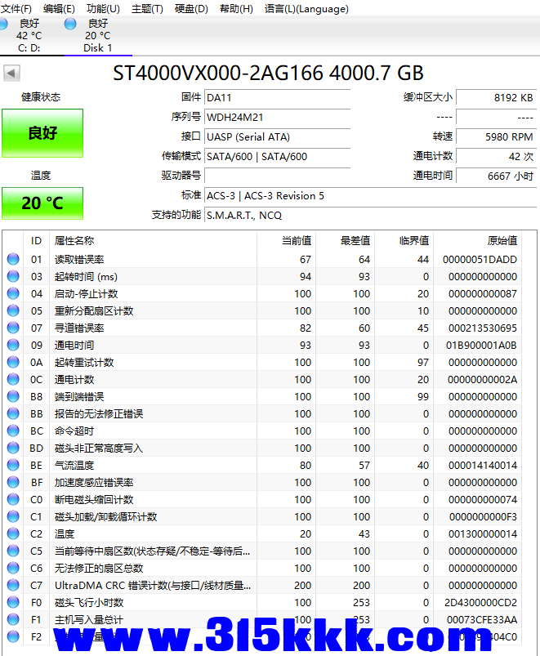
Task: Click the 临界值 column header
Action: pyautogui.click(x=404, y=240)
